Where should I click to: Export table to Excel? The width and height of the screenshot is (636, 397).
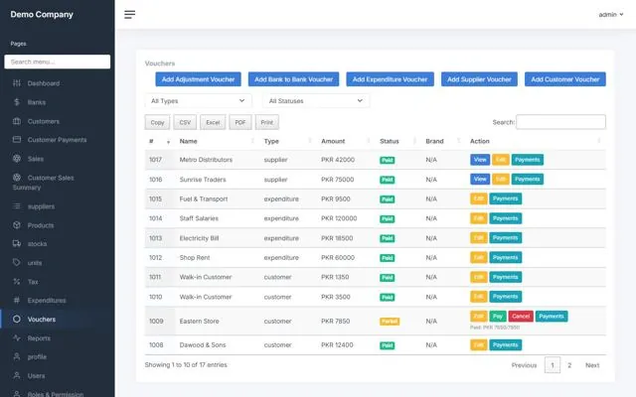click(213, 122)
